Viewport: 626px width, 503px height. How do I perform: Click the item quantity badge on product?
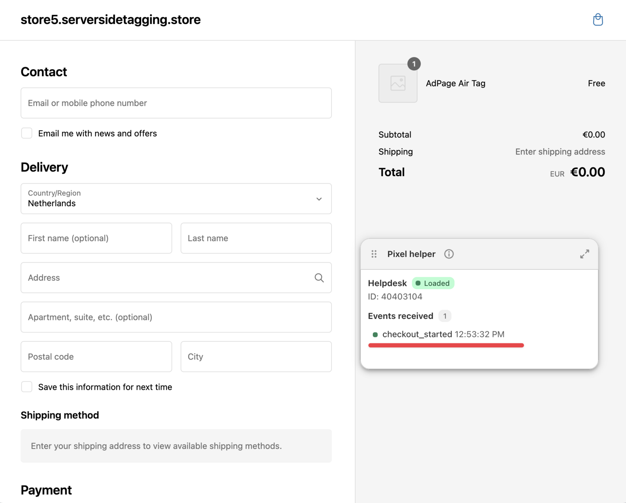click(414, 64)
